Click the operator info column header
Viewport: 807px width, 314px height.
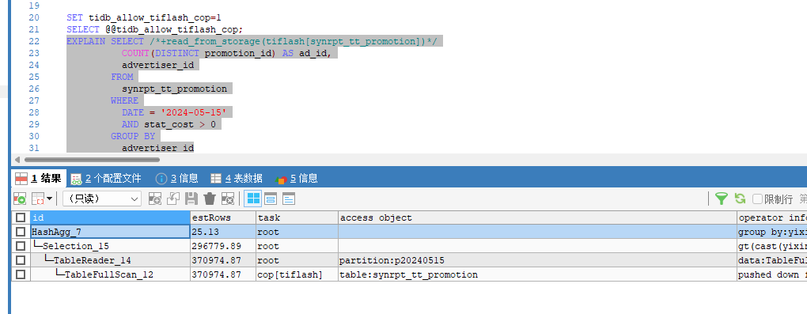coord(771,218)
